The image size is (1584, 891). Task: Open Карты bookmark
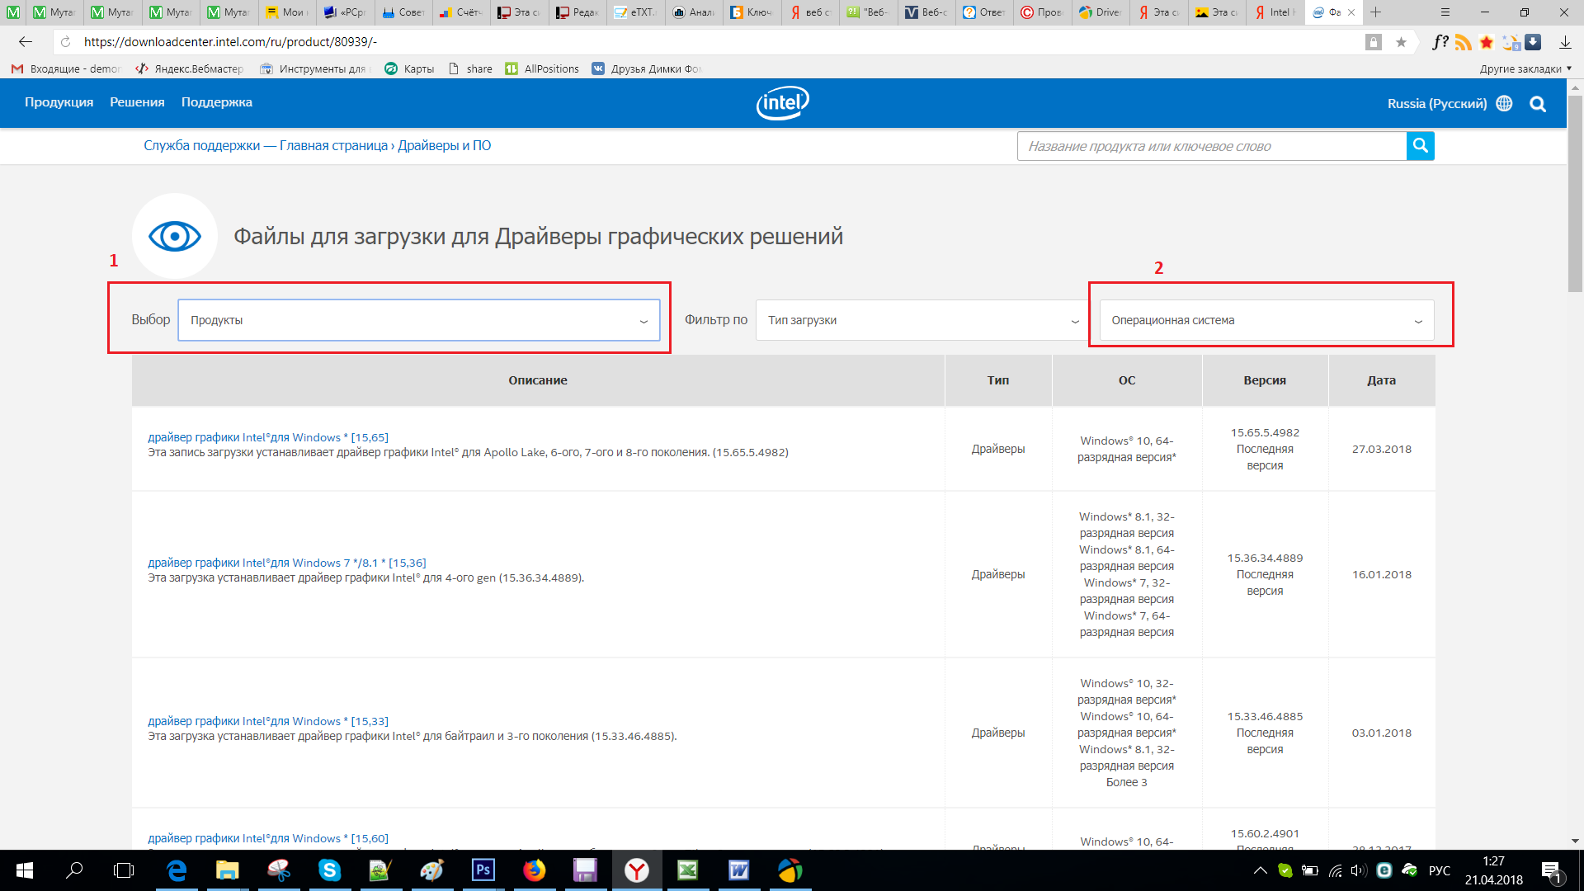coord(409,69)
